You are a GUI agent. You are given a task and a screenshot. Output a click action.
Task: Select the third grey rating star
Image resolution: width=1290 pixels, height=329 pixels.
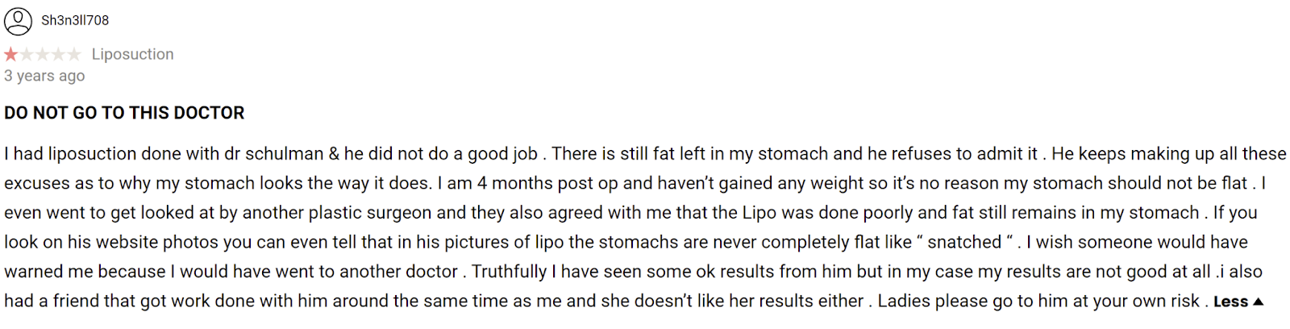pyautogui.click(x=43, y=54)
